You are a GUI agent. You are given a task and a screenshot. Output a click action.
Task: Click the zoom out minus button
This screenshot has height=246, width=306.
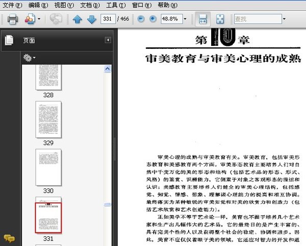pos(141,19)
